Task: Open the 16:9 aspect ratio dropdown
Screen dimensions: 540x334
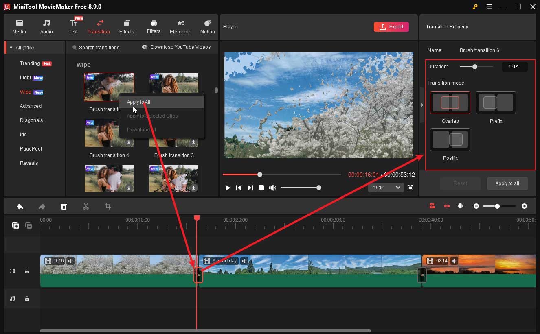Action: pos(386,188)
